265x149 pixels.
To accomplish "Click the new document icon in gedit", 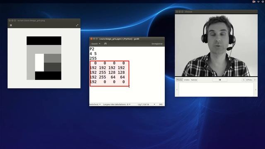I will click(x=105, y=43).
